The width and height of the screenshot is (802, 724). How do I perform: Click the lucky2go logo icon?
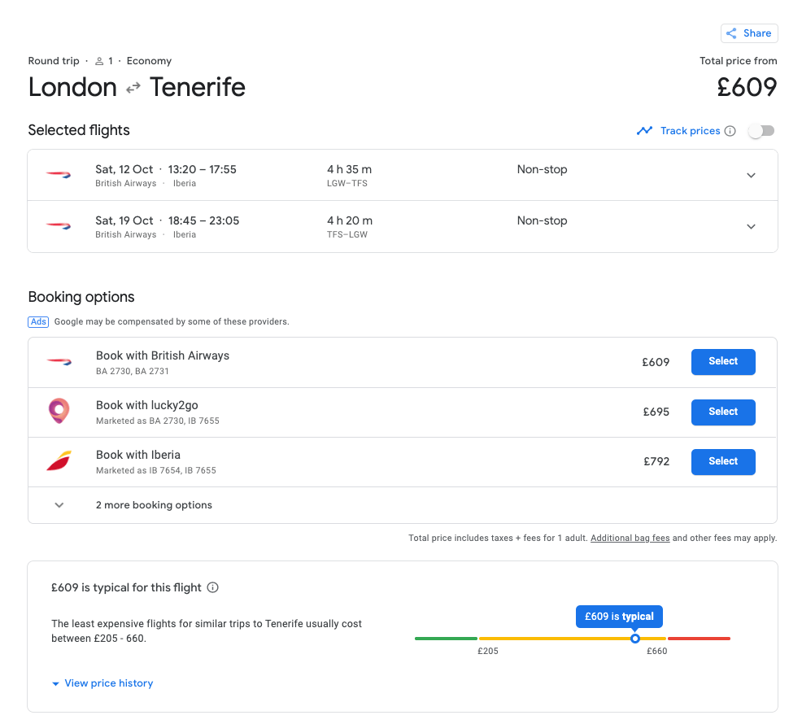[59, 412]
